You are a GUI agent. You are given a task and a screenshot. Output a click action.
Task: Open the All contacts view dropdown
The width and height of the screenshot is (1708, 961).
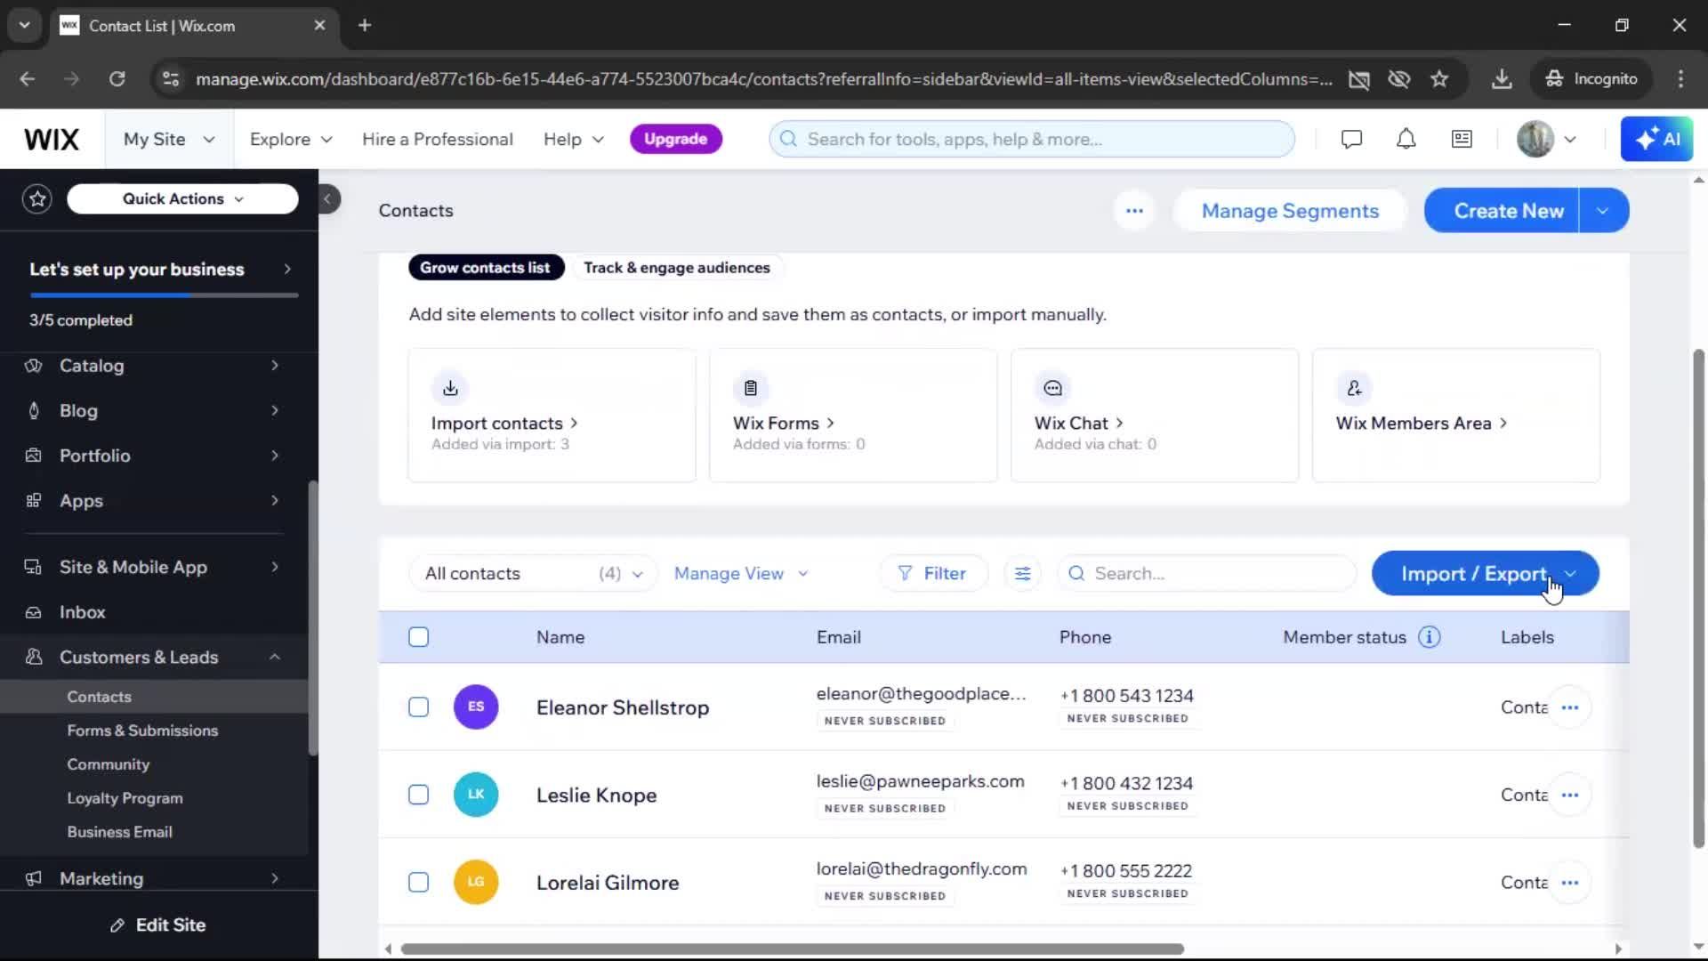(533, 574)
